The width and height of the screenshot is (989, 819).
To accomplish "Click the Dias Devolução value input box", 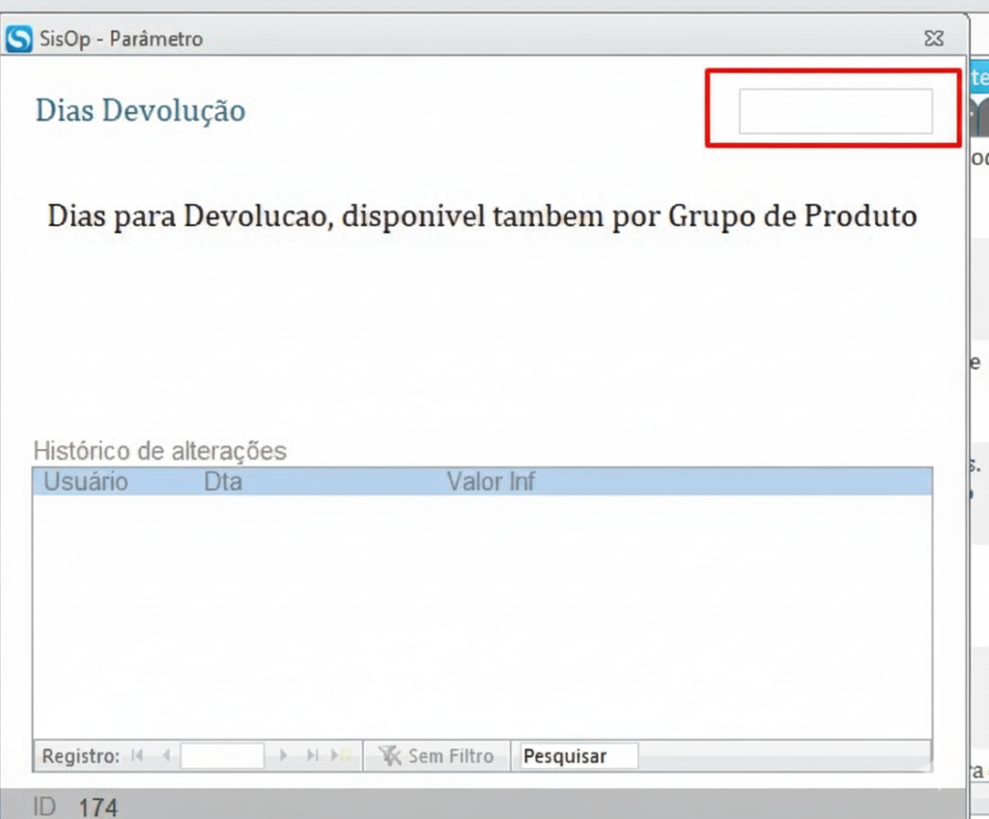I will tap(835, 111).
